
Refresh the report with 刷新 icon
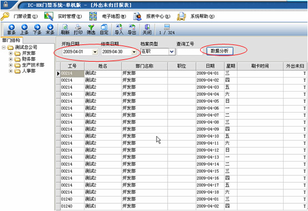[x=65, y=29]
